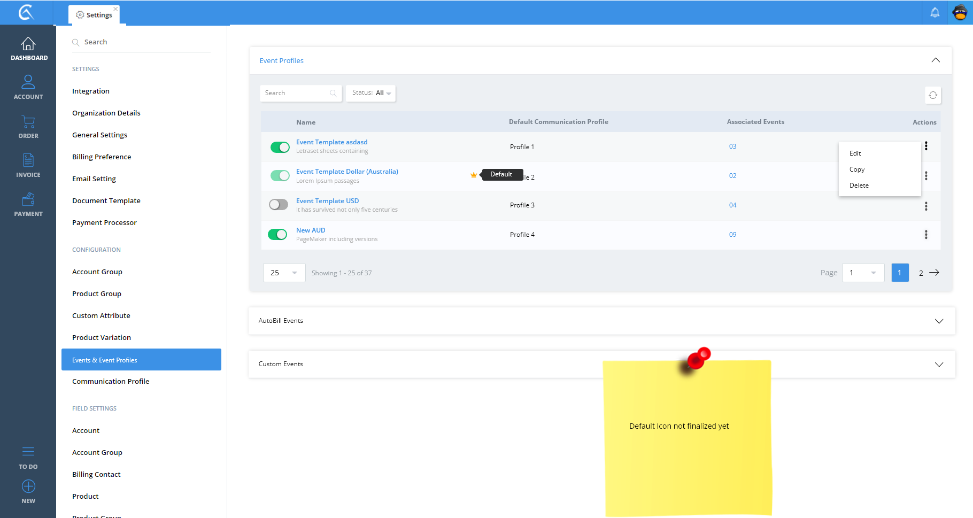Screen dimensions: 973x518
Task: Click the notification bell icon
Action: 935,12
